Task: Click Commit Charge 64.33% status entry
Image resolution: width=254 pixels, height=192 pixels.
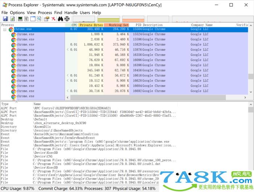Action: click(x=61, y=189)
